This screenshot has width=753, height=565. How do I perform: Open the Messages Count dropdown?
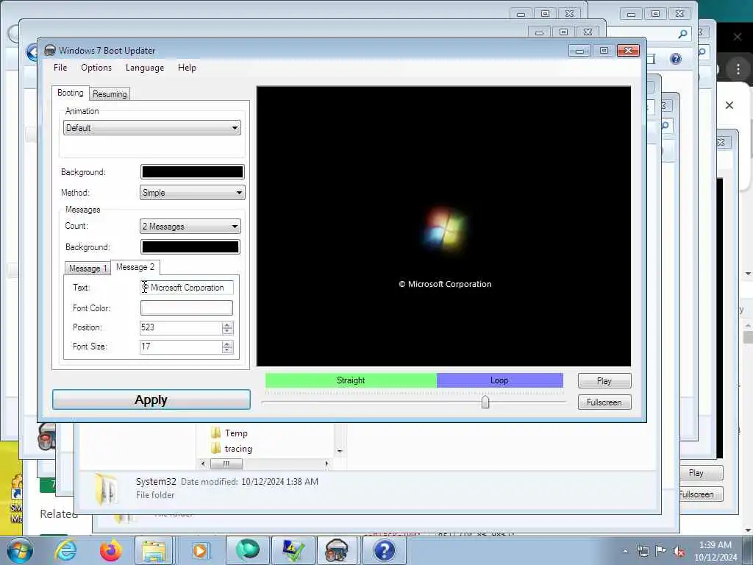pos(190,227)
